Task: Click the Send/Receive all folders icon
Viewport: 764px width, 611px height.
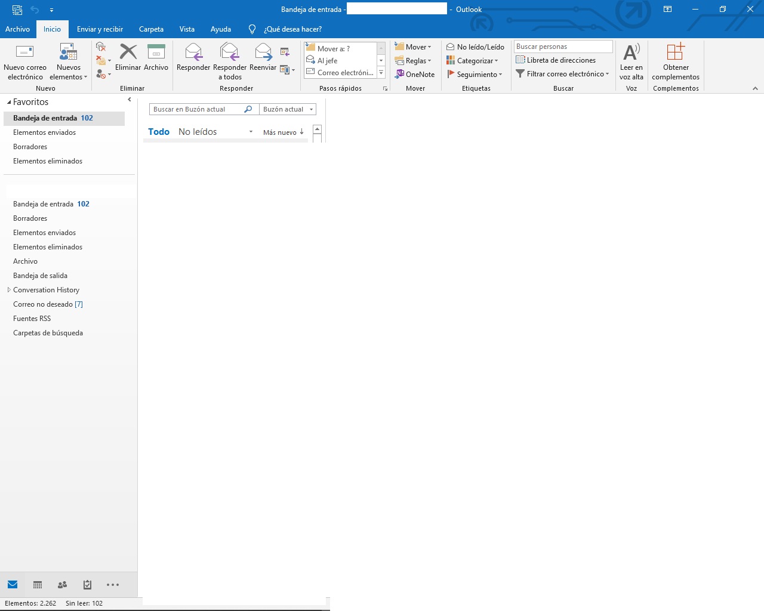Action: 17,10
